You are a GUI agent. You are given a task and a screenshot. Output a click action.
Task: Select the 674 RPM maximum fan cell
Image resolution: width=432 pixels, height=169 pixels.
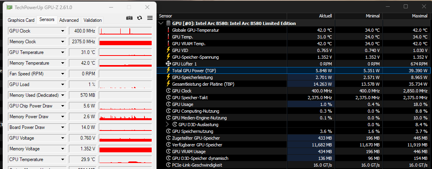pos(407,63)
